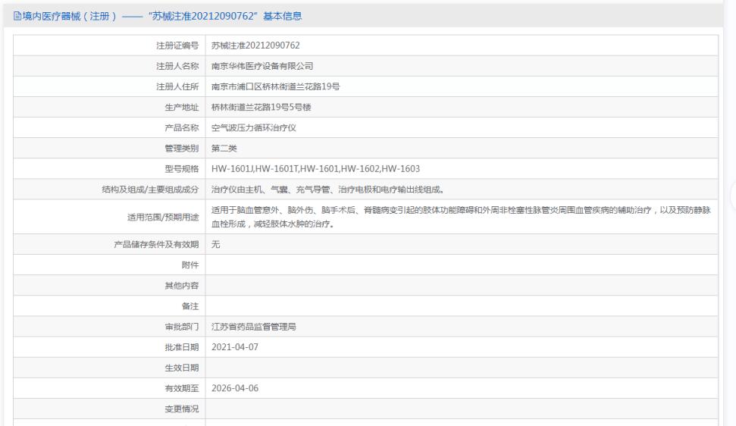Image resolution: width=736 pixels, height=426 pixels.
Task: Click the 批准日期 label
Action: [182, 347]
